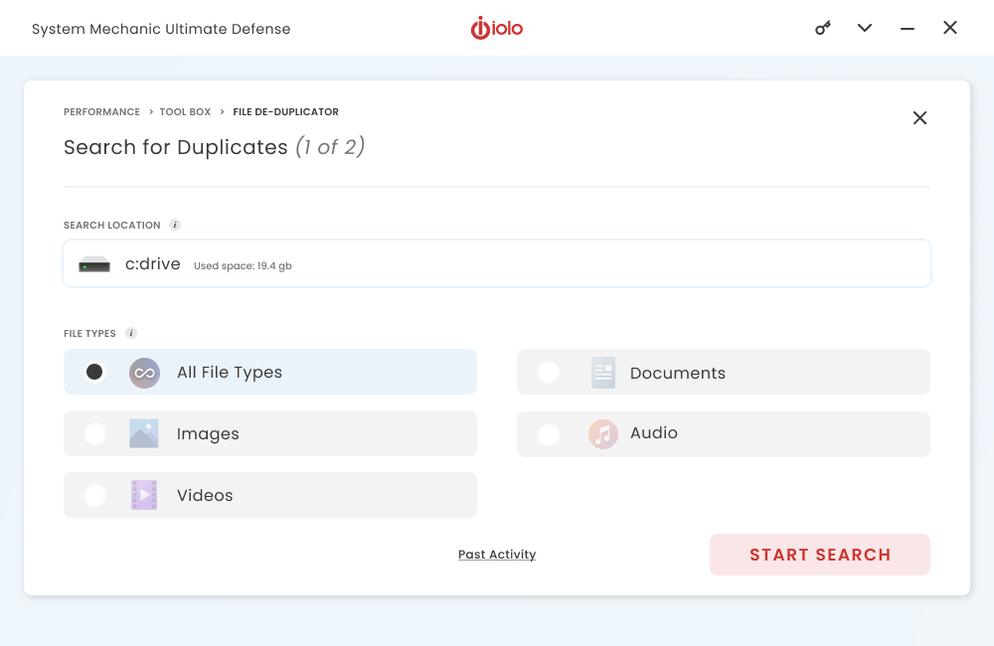The width and height of the screenshot is (994, 646).
Task: Expand the title bar chevron dropdown menu
Action: (865, 28)
